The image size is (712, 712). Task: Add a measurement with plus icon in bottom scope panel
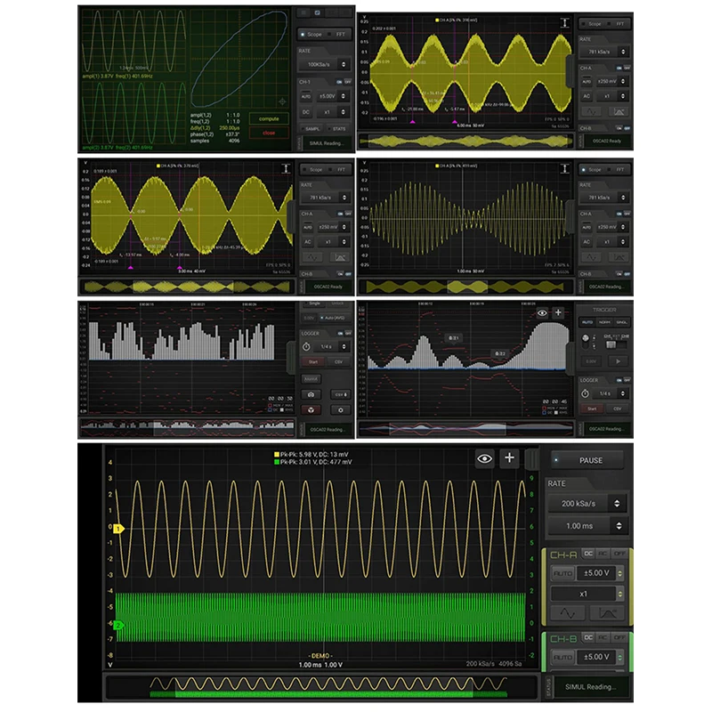pyautogui.click(x=509, y=458)
